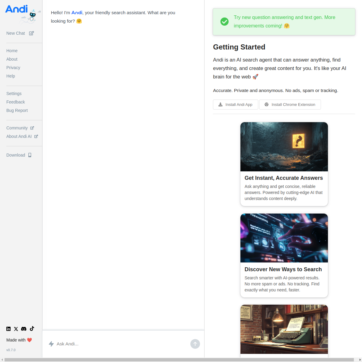Click the Download mobile device icon
Viewport: 362px width, 362px height.
30,155
